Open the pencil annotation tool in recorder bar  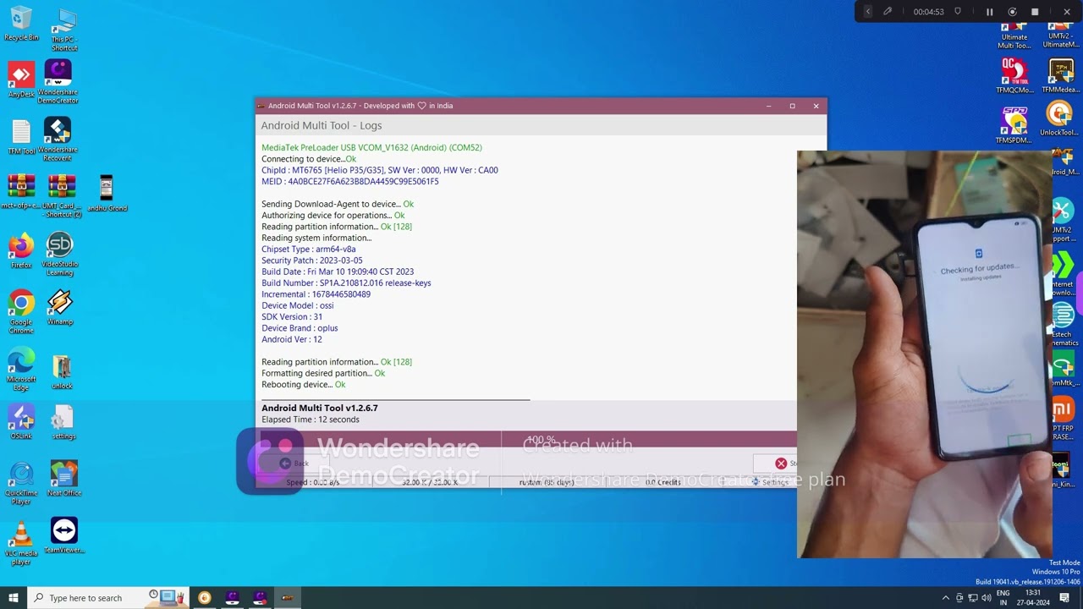[888, 12]
